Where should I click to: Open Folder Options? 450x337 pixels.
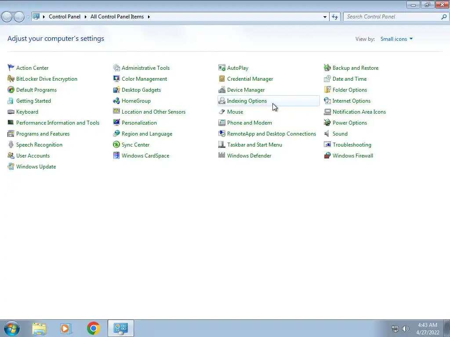click(349, 90)
